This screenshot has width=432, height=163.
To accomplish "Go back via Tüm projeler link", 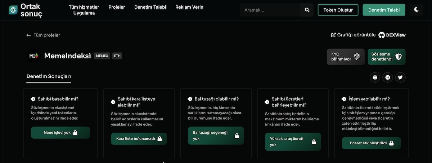I will coord(47,35).
